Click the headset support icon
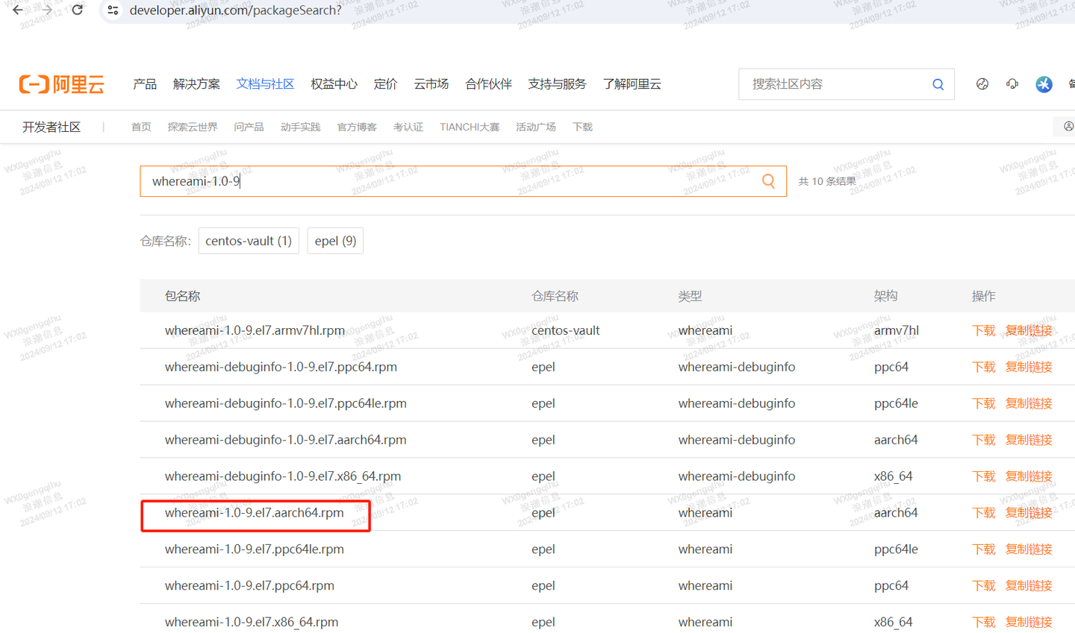 click(1012, 84)
